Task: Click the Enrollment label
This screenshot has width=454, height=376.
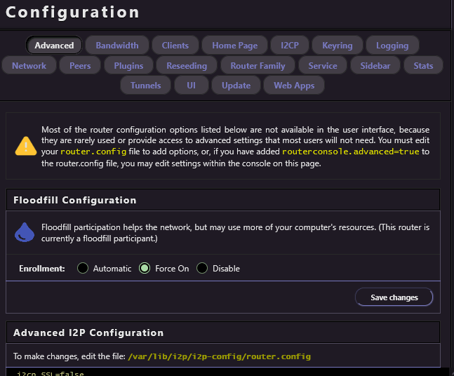Action: [x=42, y=269]
